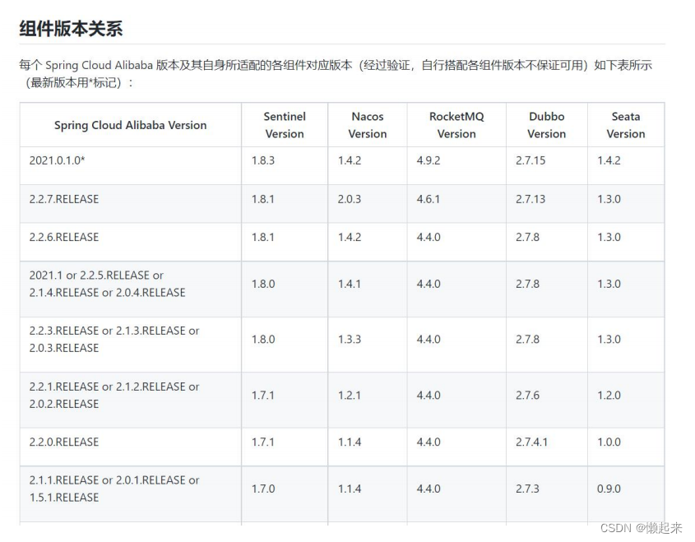
Task: Click RocketMQ 4.4.0 in 2.2.0.RELEASE row
Action: [429, 442]
